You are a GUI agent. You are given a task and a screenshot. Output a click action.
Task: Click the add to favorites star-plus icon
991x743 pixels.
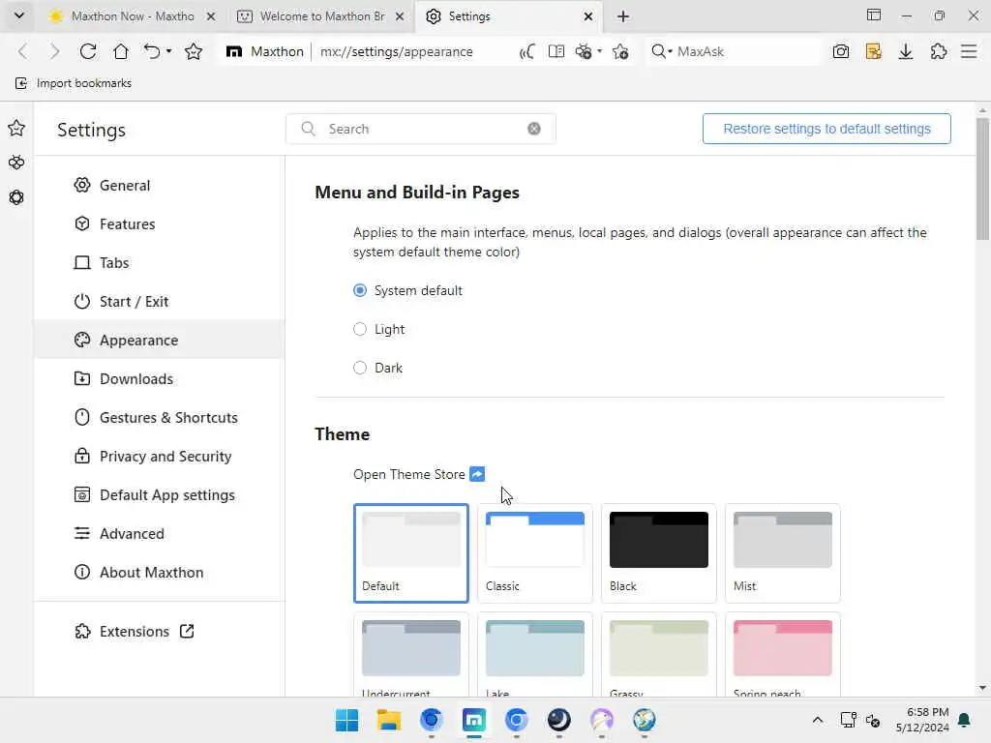pos(620,52)
